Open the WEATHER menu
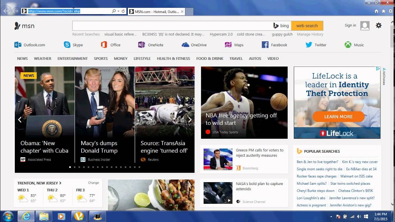395x222 pixels. pos(43,58)
